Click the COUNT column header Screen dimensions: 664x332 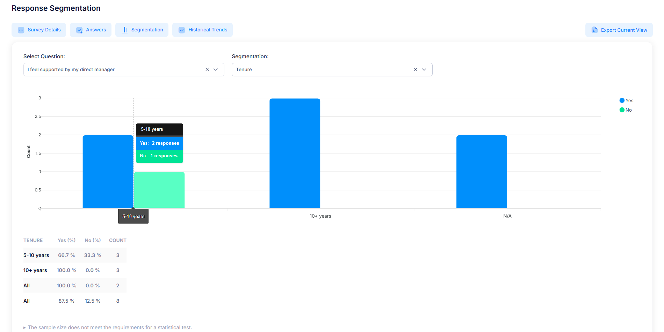(x=118, y=240)
